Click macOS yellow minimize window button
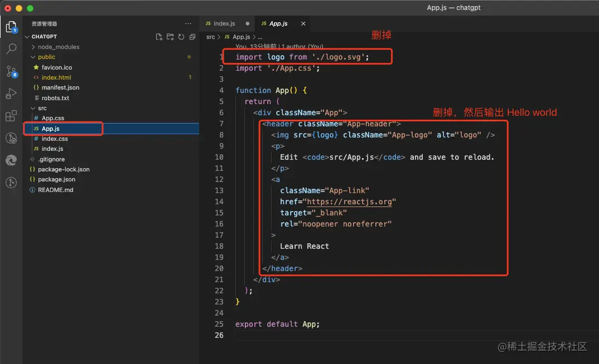Image resolution: width=599 pixels, height=364 pixels. tap(19, 8)
